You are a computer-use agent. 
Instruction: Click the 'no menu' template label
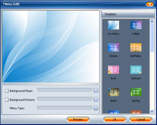[113, 34]
